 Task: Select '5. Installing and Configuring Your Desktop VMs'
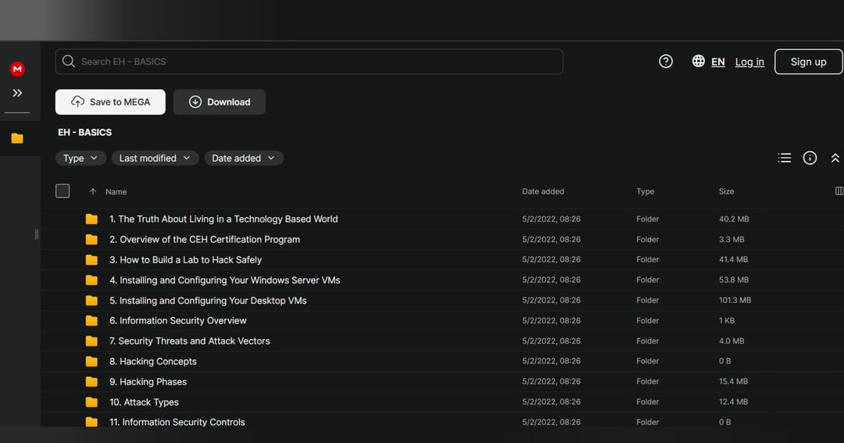pos(208,300)
